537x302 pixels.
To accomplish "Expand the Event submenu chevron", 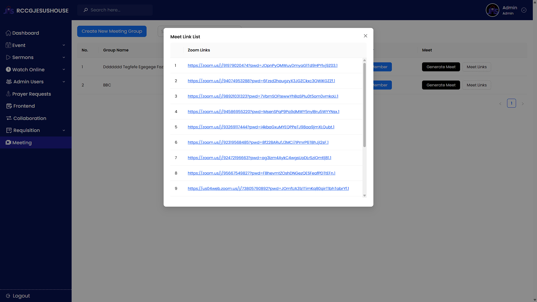I will 64,45.
